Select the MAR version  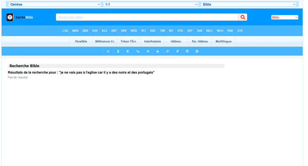click(75, 31)
